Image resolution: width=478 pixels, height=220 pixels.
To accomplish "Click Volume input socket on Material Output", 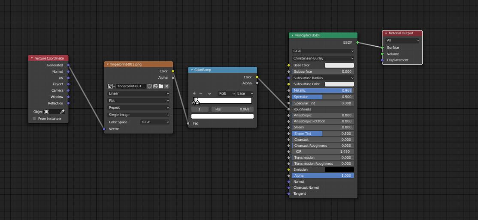I will pyautogui.click(x=382, y=54).
